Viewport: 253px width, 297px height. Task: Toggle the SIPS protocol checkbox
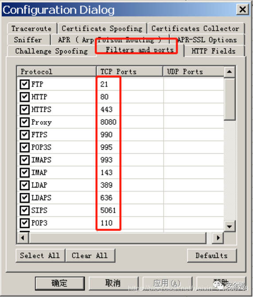25,210
